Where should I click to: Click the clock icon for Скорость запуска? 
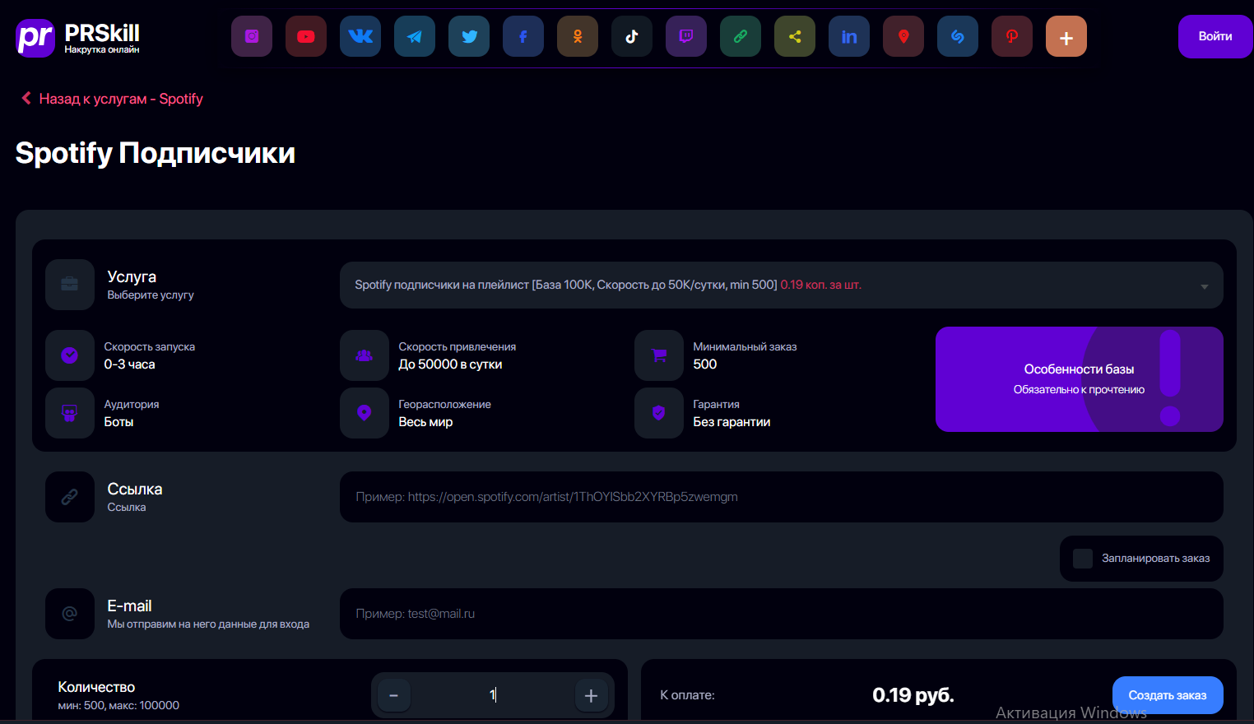coord(70,355)
